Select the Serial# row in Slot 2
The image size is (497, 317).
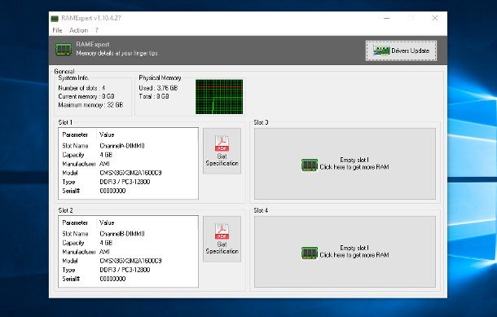[x=128, y=279]
